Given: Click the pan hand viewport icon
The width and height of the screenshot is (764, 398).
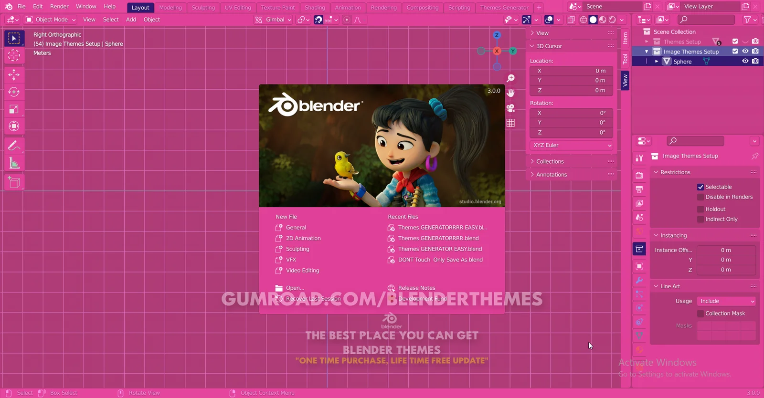Looking at the screenshot, I should [510, 93].
